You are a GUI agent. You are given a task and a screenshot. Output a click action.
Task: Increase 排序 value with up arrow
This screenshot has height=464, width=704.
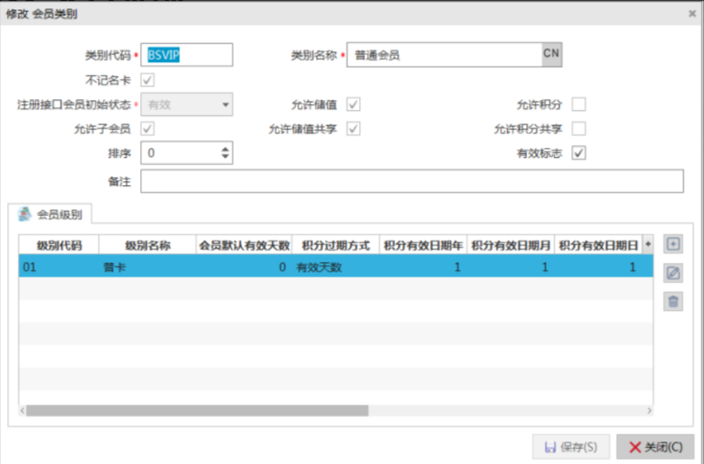[226, 149]
